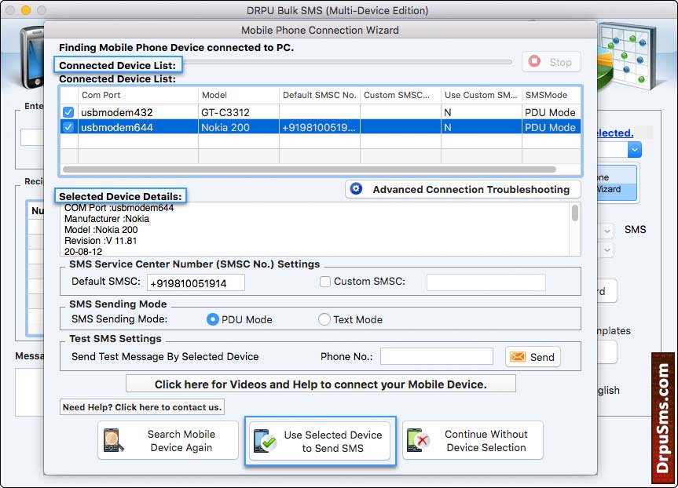Image resolution: width=678 pixels, height=488 pixels.
Task: Click vertical scrollbar in device details
Action: (x=574, y=213)
